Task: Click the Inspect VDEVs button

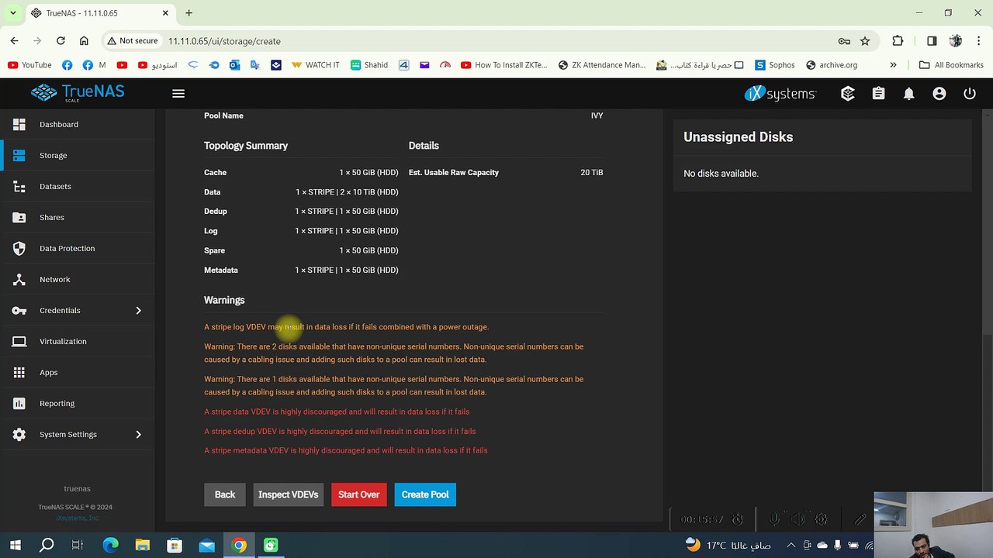Action: coord(289,494)
